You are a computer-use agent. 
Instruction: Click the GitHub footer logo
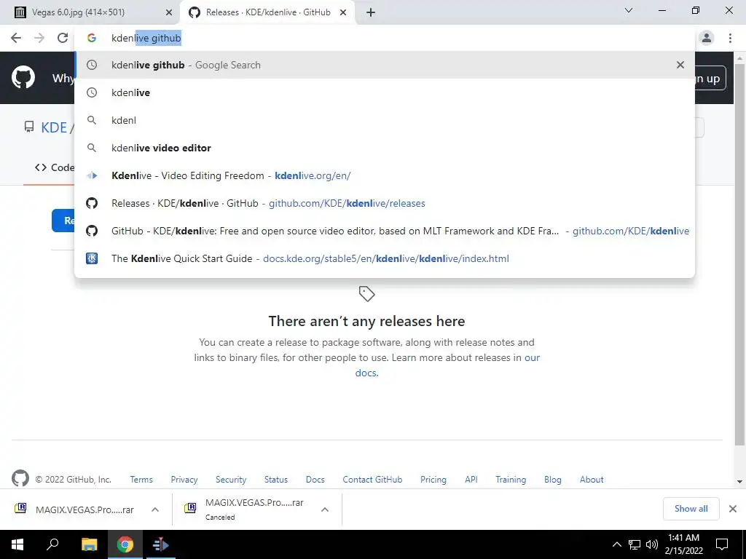[x=20, y=478]
